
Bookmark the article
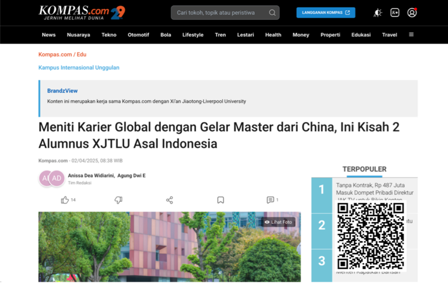[220, 200]
